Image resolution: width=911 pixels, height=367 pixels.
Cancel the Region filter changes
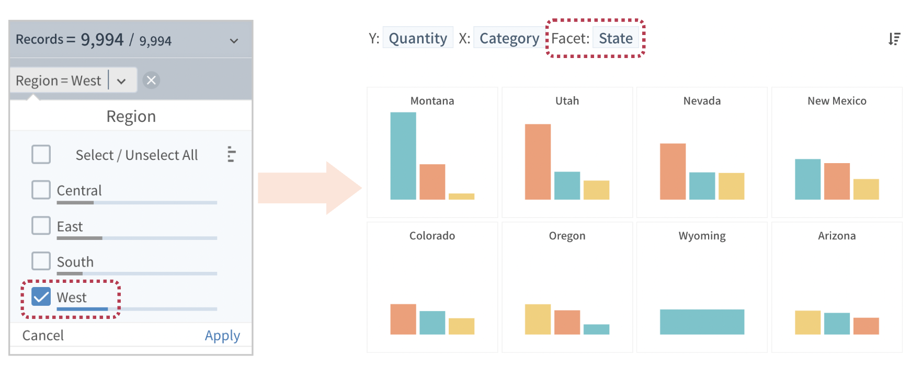point(43,336)
